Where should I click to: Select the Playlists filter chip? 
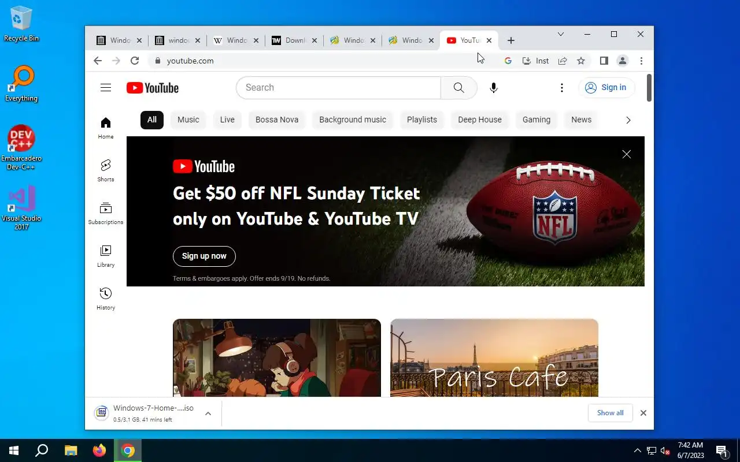coord(422,120)
